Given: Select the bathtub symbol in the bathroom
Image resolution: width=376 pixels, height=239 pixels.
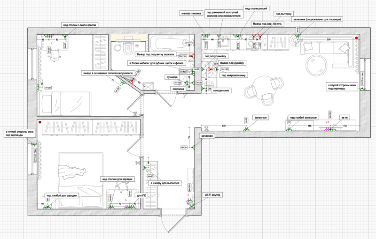Looking at the screenshot, I should click(170, 43).
